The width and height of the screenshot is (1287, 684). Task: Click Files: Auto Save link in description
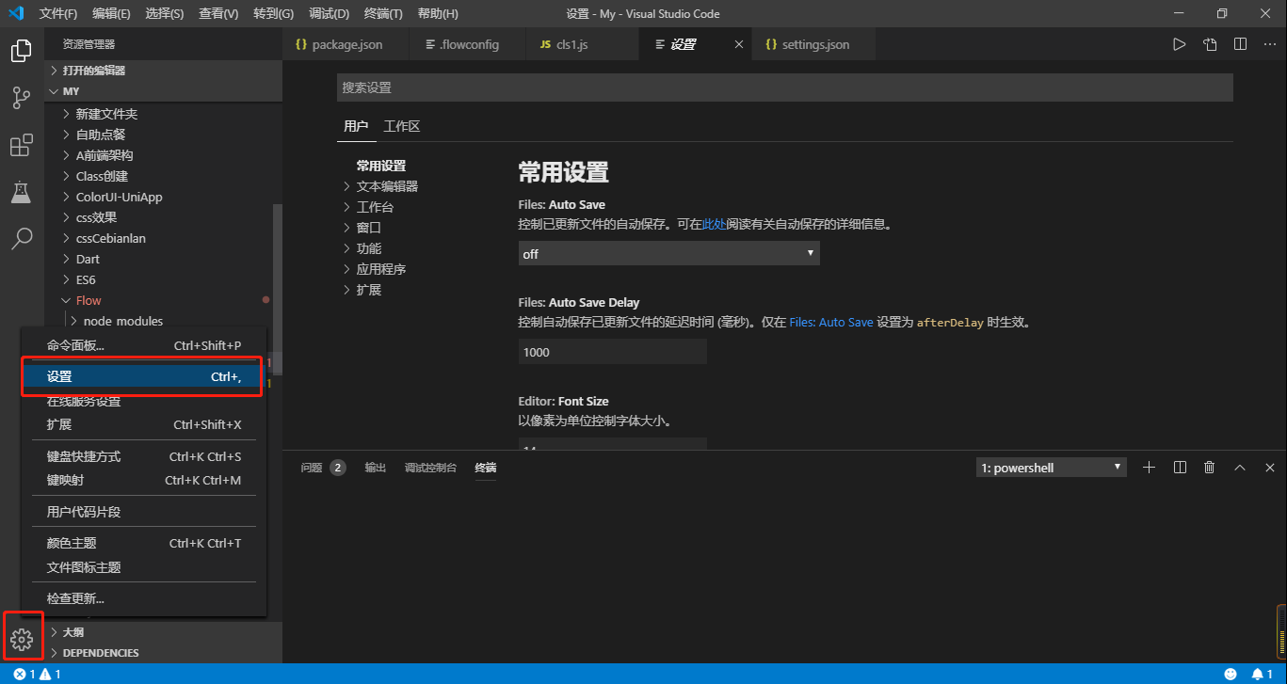point(831,322)
